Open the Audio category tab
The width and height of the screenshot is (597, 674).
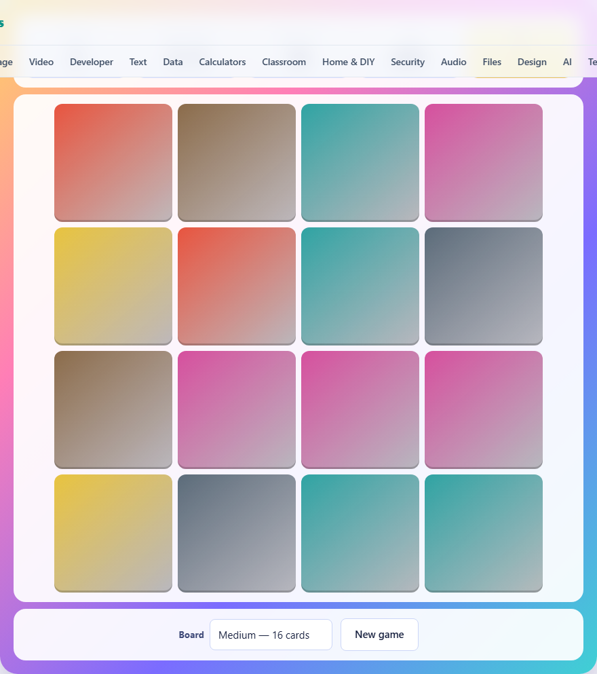[454, 62]
